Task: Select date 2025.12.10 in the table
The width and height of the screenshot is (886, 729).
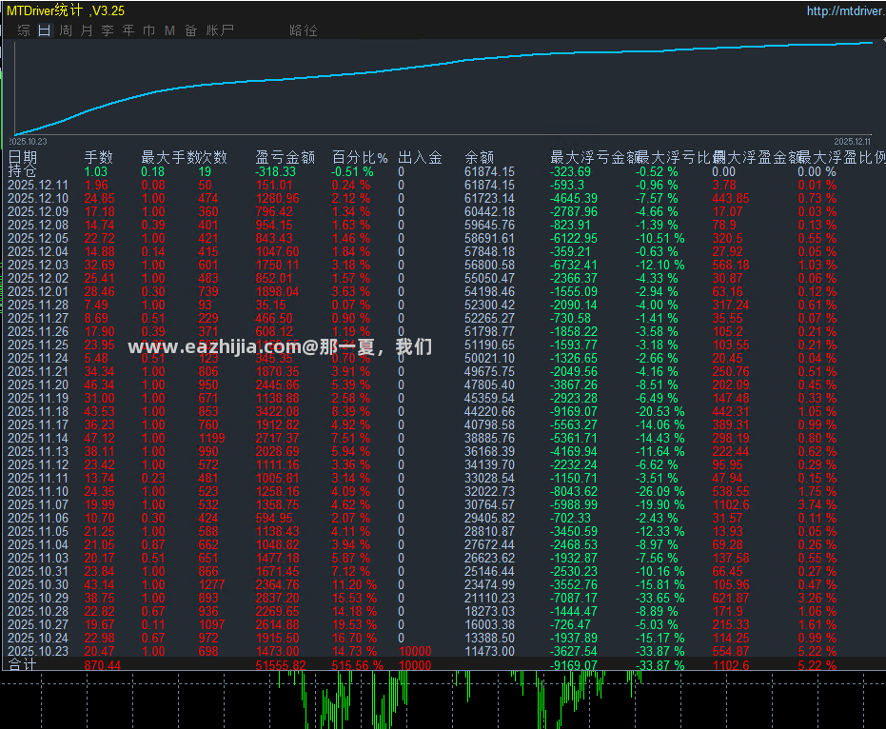Action: point(38,198)
